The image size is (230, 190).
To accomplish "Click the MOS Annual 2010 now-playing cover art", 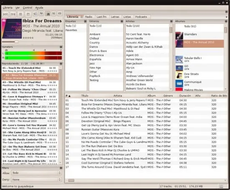I will click(12, 28).
